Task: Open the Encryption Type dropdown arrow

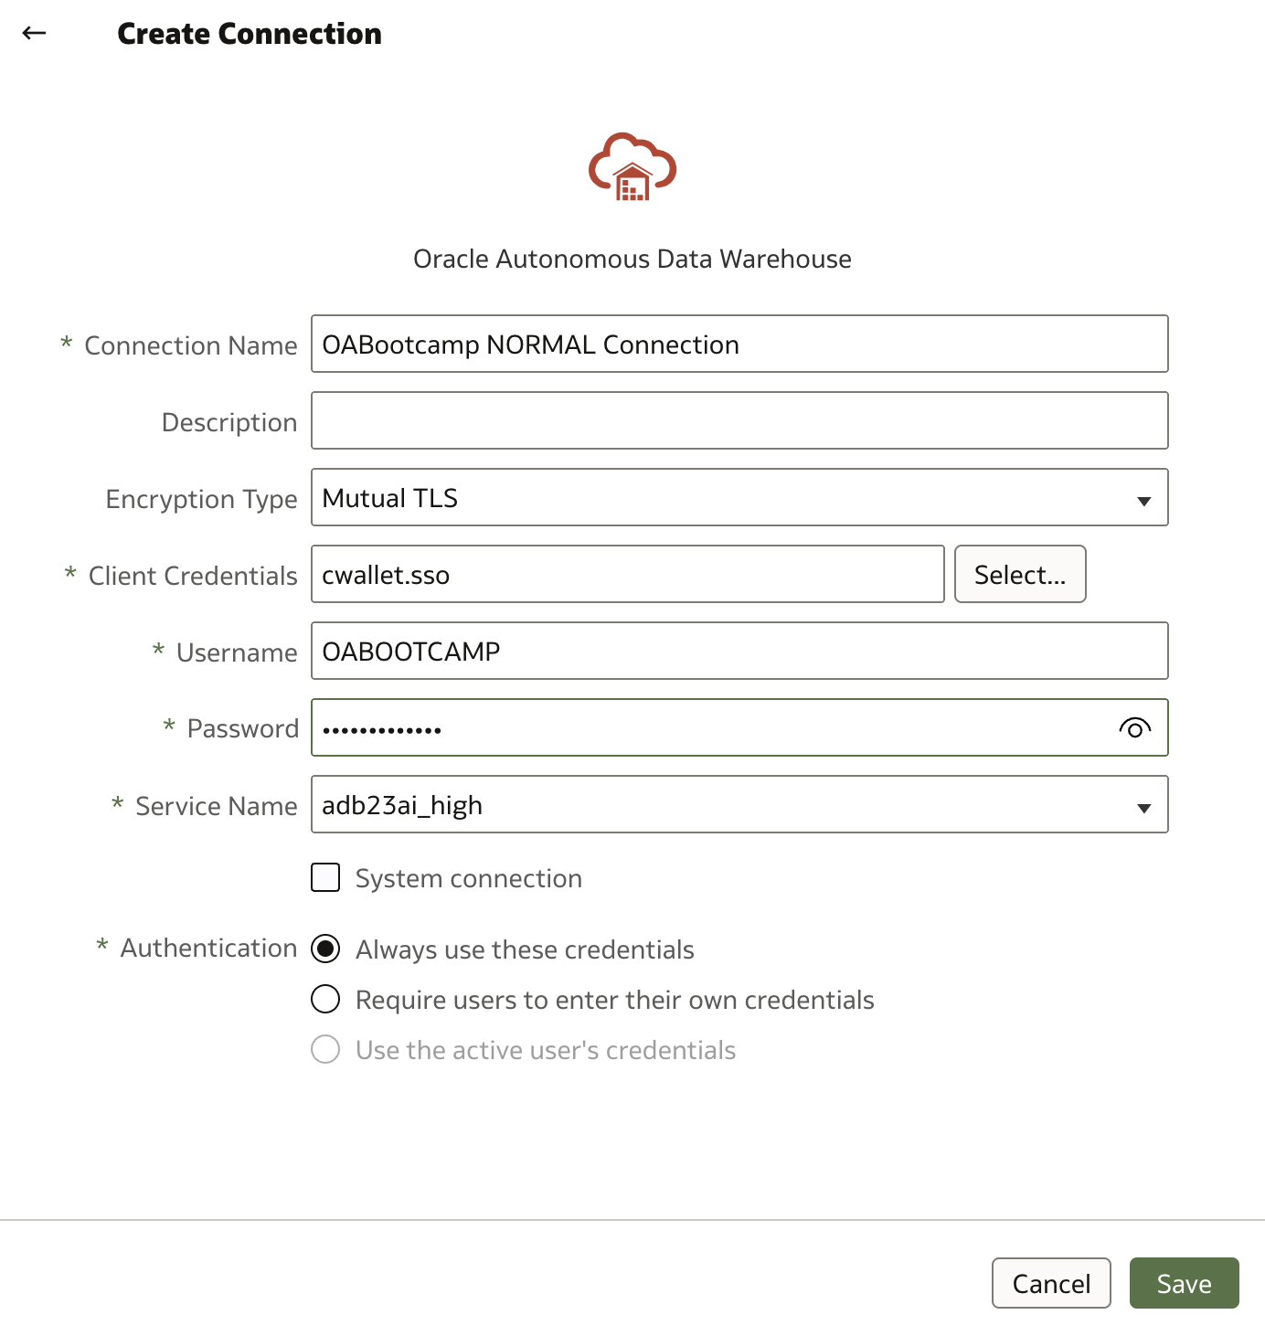Action: click(x=1143, y=500)
